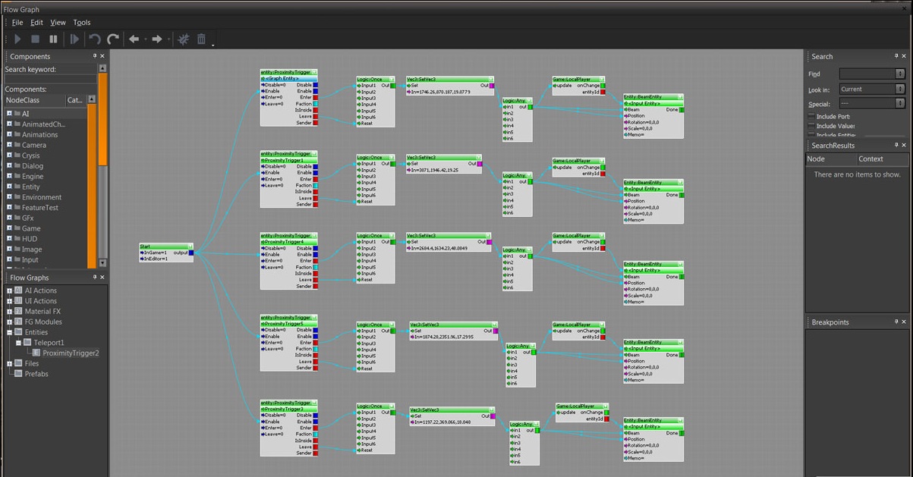
Task: Expand the Files tree node
Action: [x=10, y=363]
